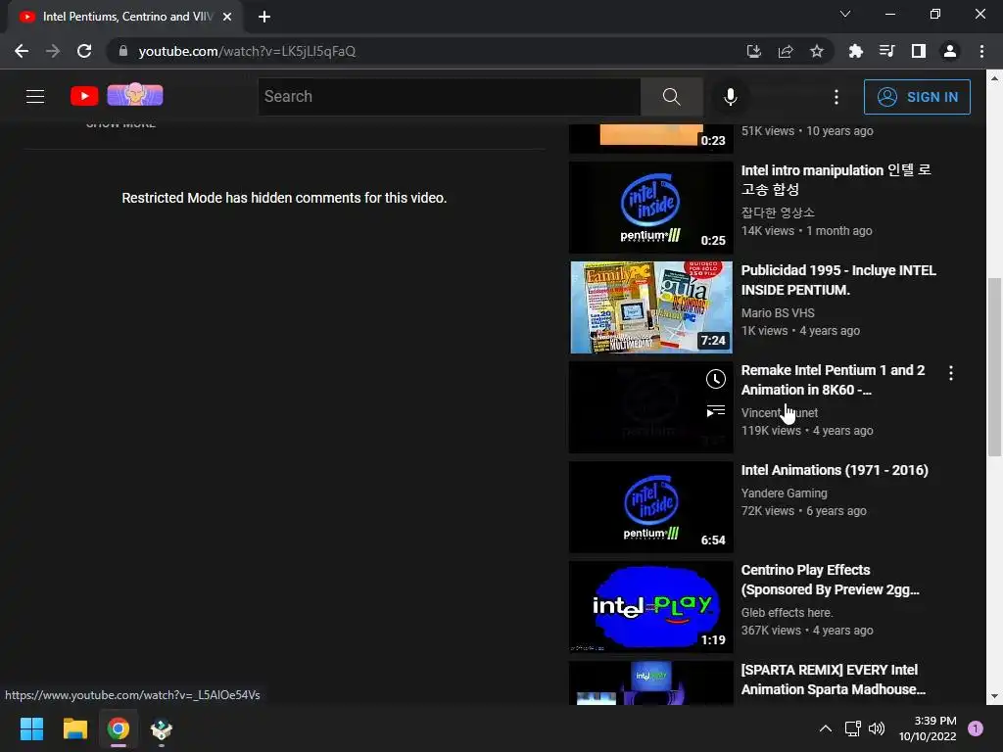Open Chrome tab search chevron
The image size is (1003, 752).
844,14
